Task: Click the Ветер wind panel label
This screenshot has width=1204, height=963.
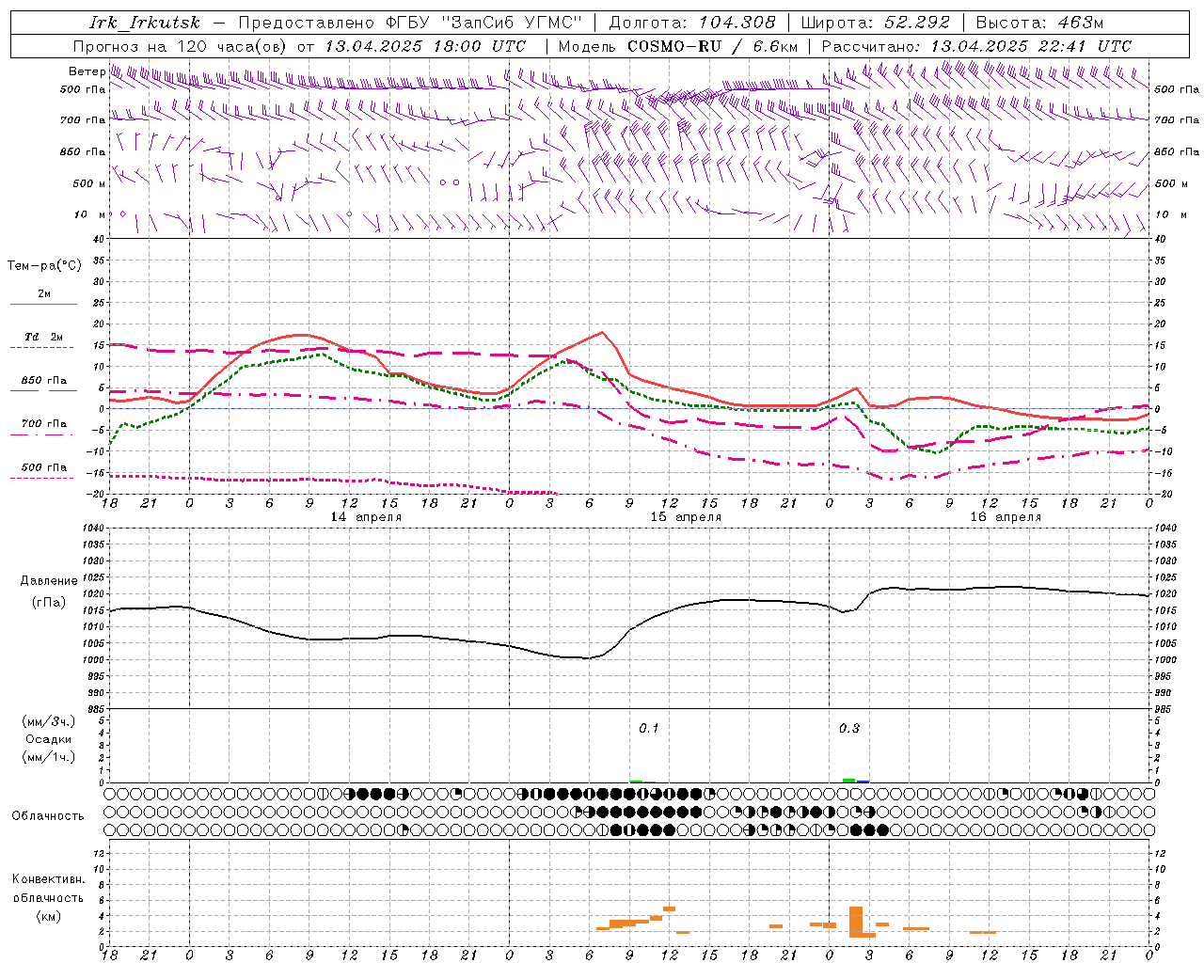Action: tap(87, 71)
